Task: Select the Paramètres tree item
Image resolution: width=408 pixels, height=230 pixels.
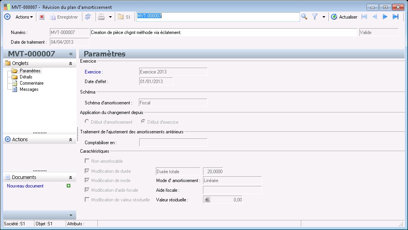Action: pos(30,71)
